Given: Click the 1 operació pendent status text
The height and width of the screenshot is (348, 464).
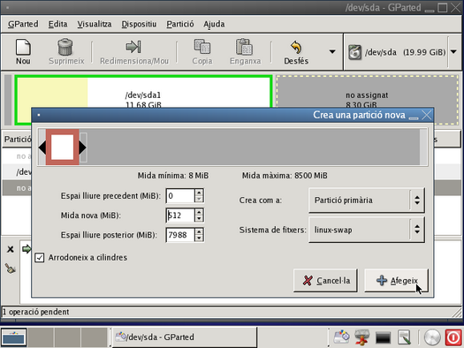Looking at the screenshot, I should [x=35, y=312].
